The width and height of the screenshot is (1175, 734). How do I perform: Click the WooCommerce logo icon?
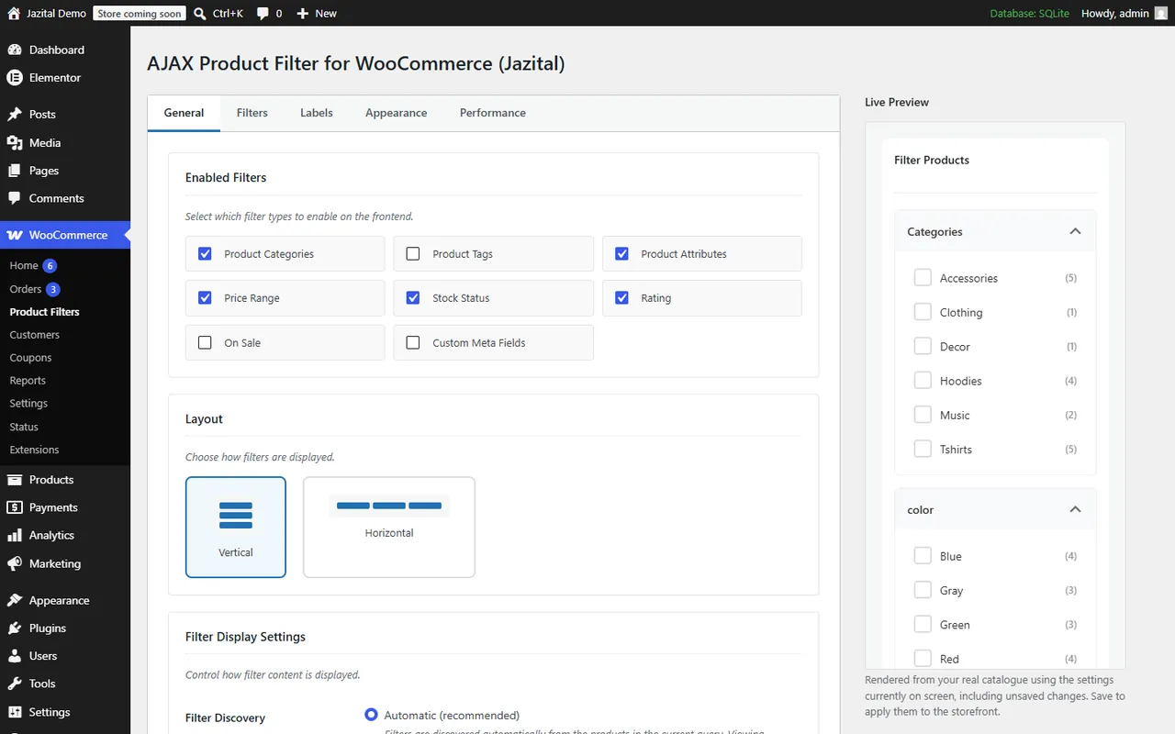coord(15,235)
